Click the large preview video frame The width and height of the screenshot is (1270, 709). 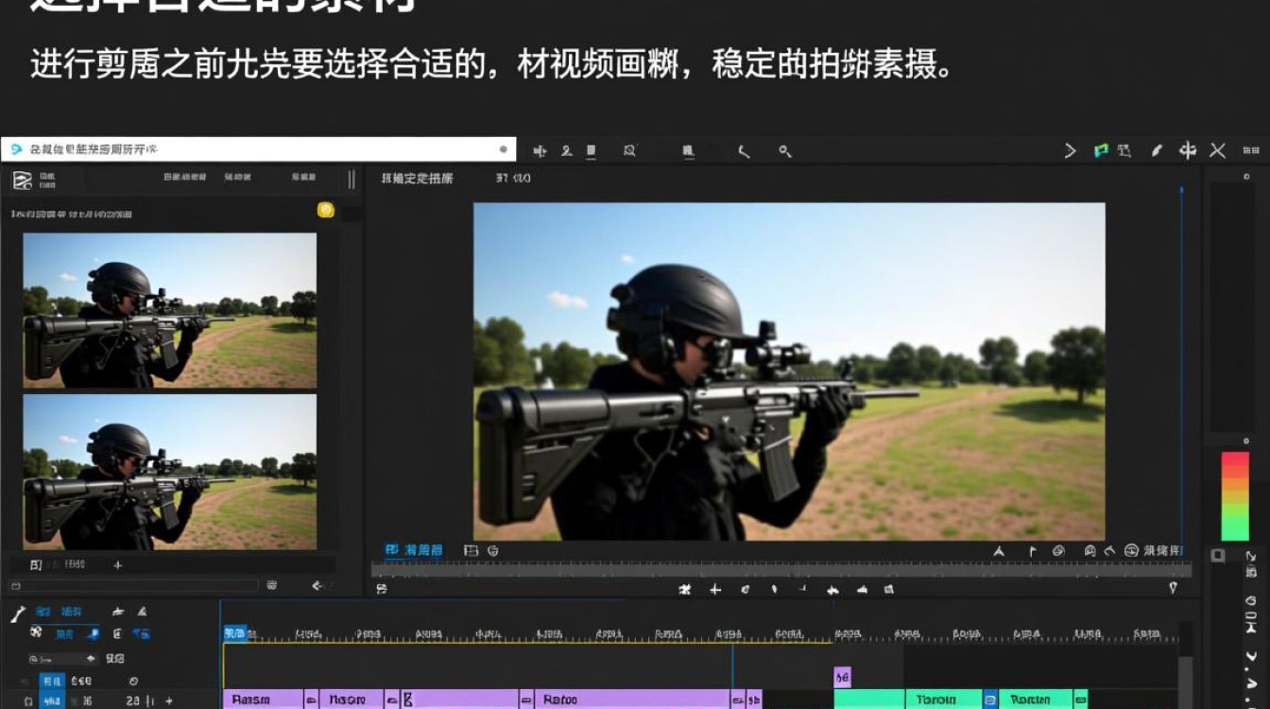coord(789,372)
